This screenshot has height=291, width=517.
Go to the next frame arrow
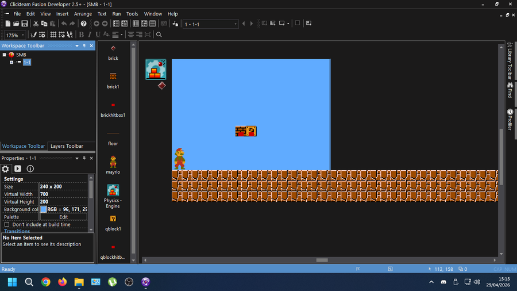pos(252,24)
